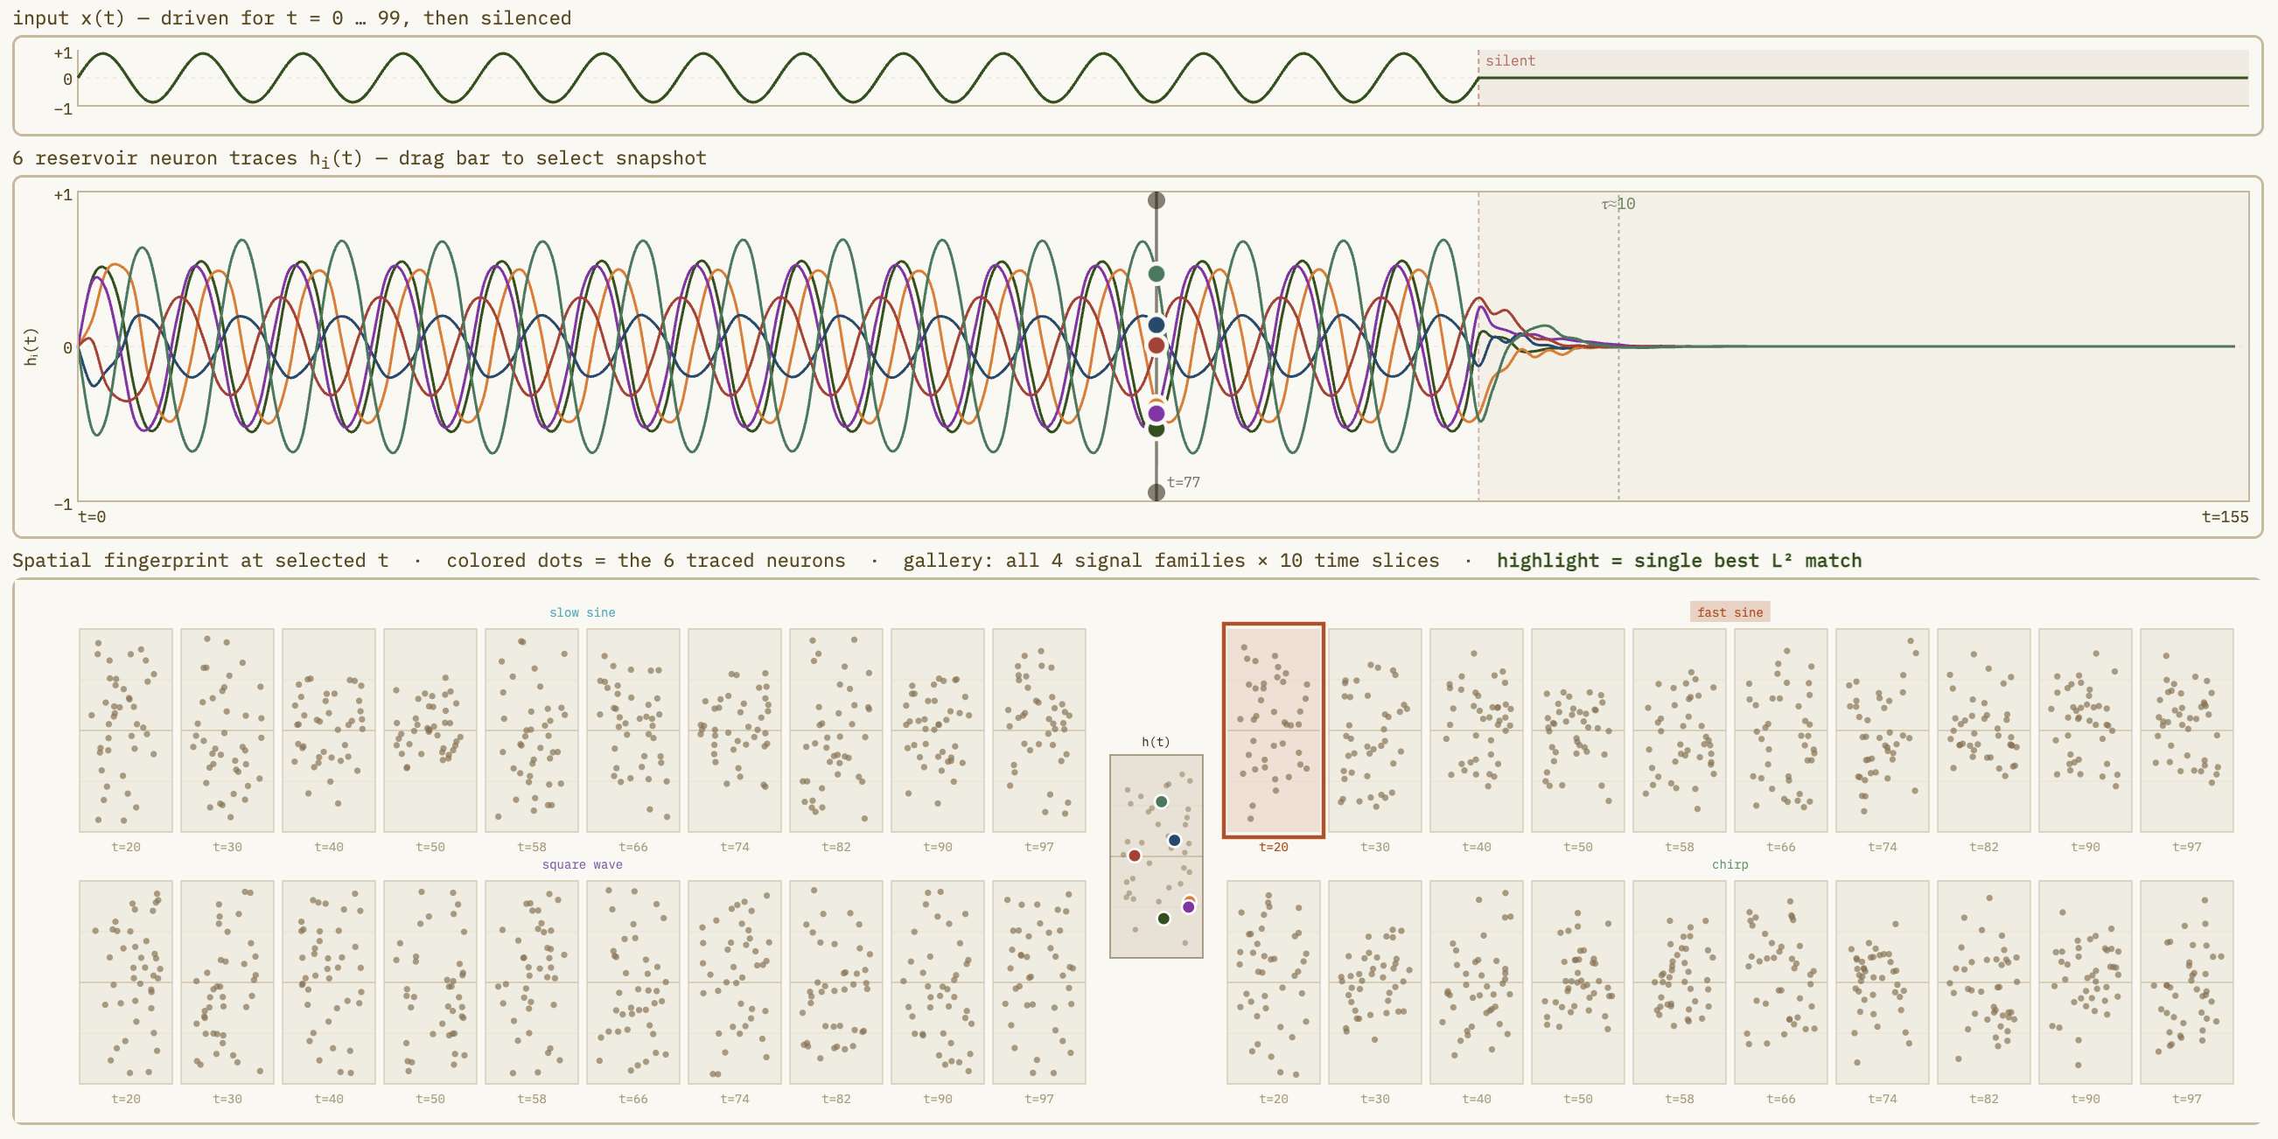The height and width of the screenshot is (1139, 2278).
Task: Click the t=77 label under the drag bar
Action: pyautogui.click(x=1184, y=483)
